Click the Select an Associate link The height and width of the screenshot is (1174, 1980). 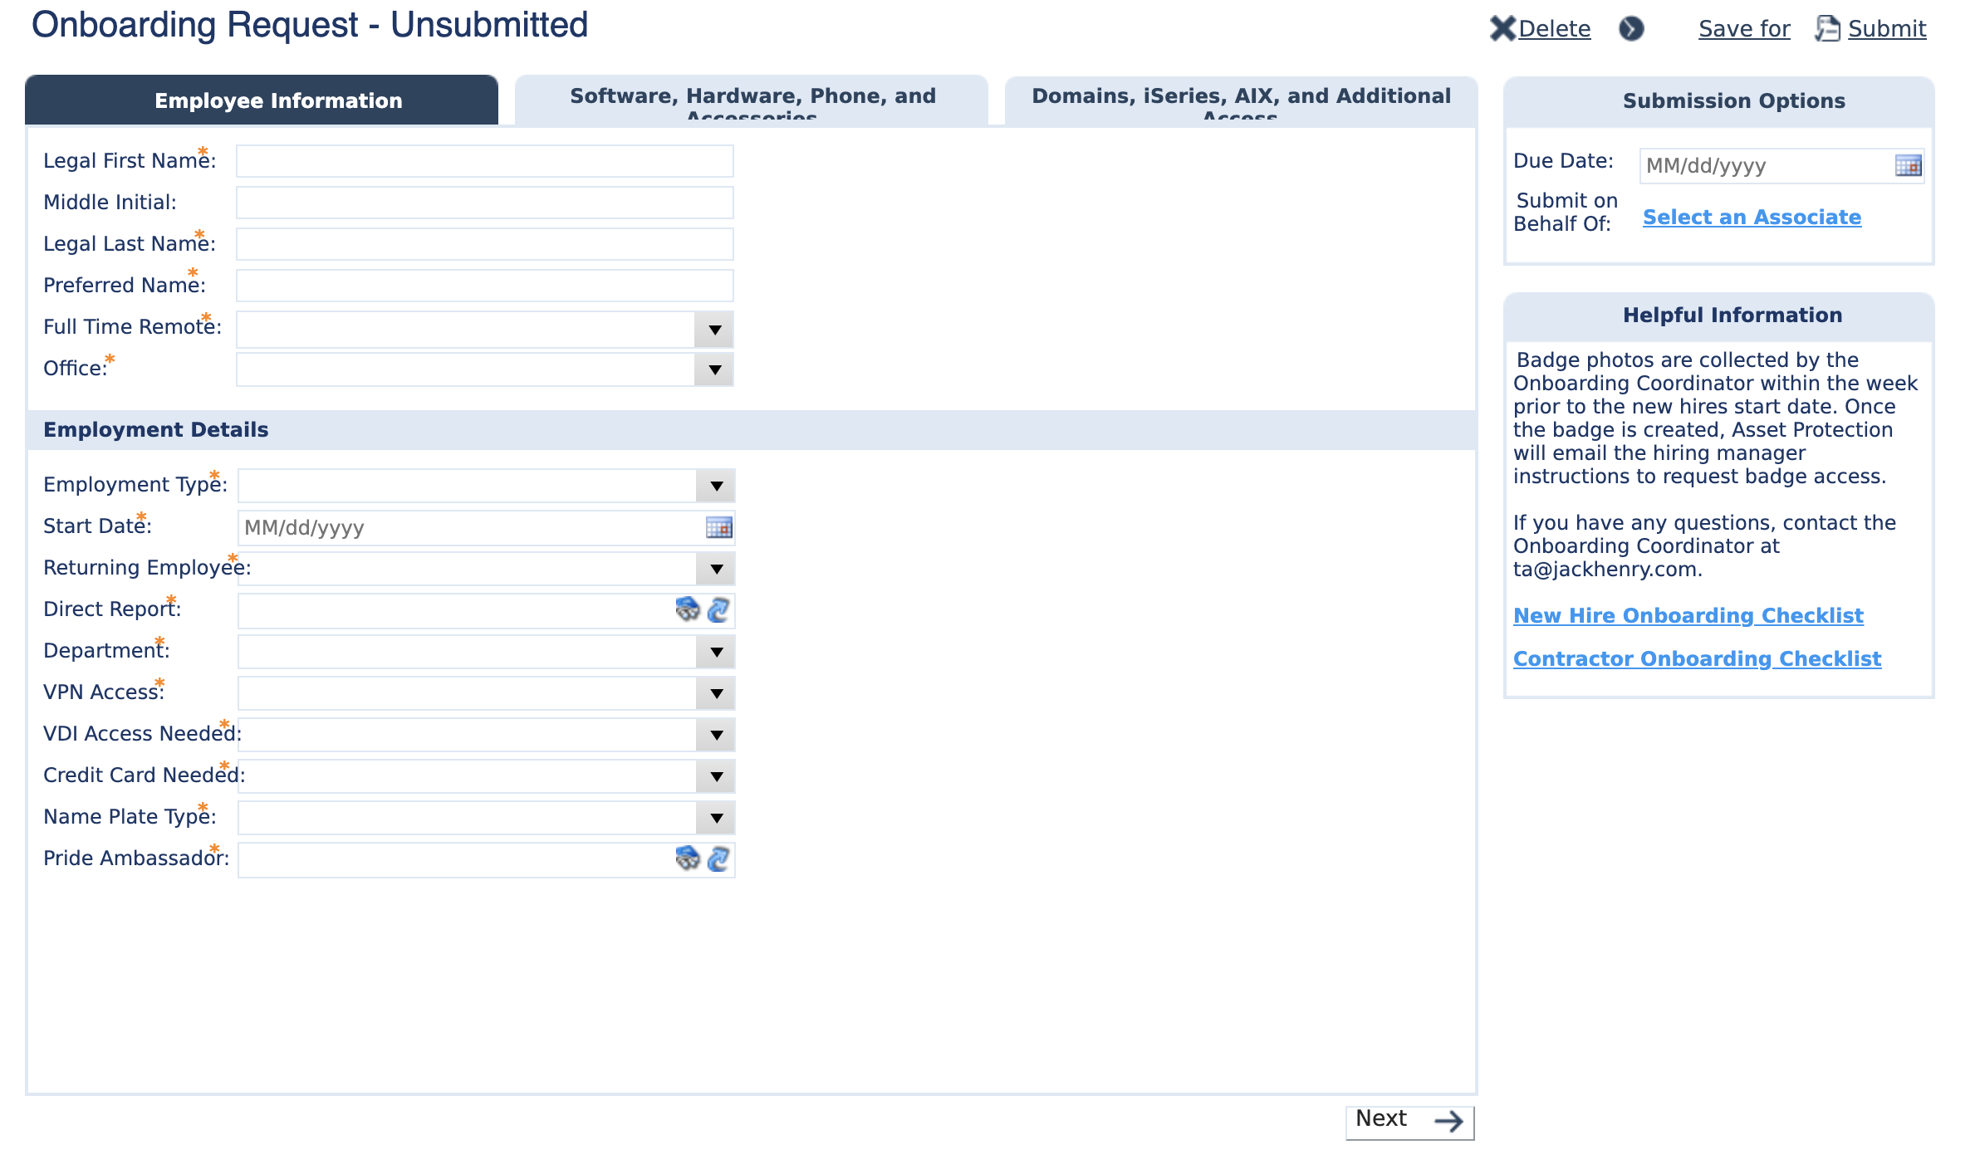[1752, 217]
